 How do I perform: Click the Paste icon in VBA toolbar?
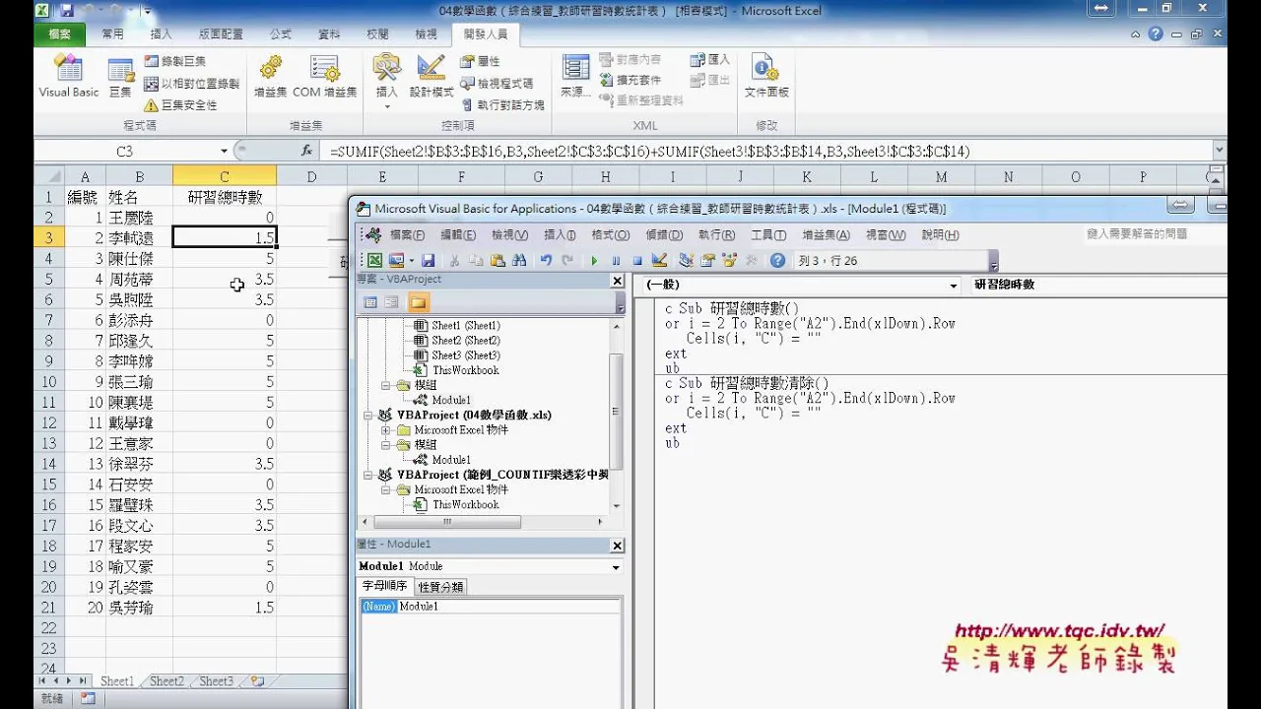coord(498,261)
